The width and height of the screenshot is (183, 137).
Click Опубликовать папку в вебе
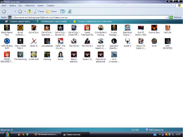point(51,21)
